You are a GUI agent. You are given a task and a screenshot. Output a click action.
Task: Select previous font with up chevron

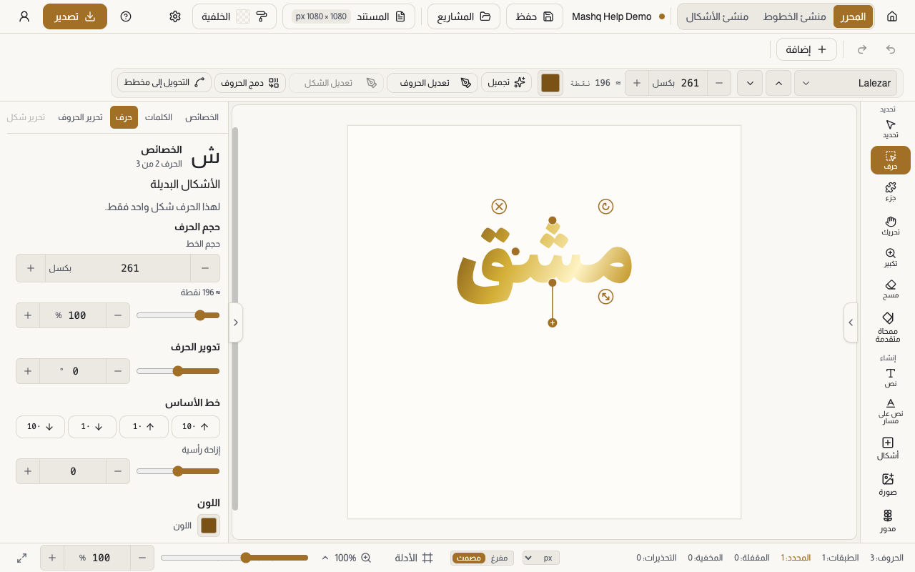coord(778,83)
